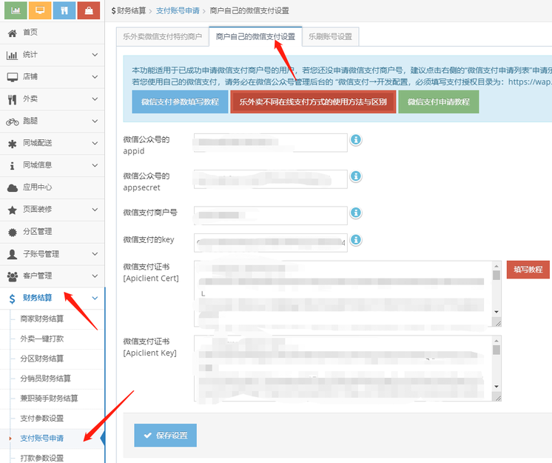Click the blue fork-and-knife shortcut icon

pyautogui.click(x=64, y=11)
